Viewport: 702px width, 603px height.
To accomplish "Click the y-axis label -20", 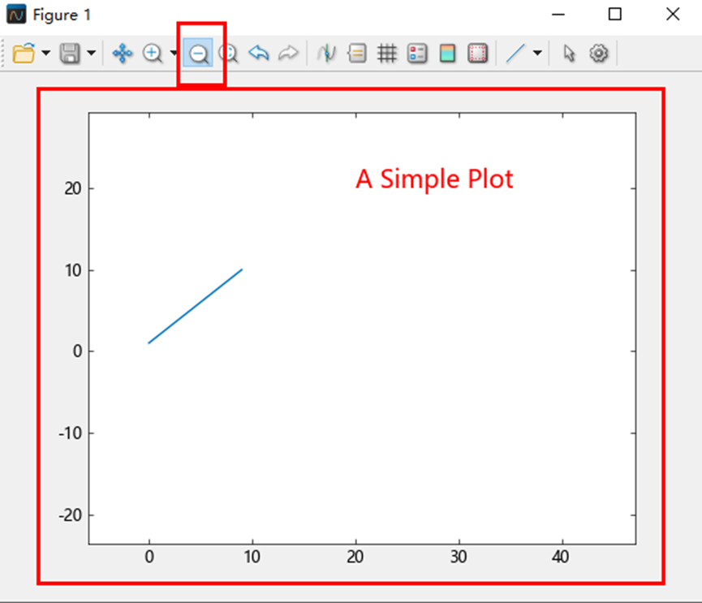I will coord(70,515).
